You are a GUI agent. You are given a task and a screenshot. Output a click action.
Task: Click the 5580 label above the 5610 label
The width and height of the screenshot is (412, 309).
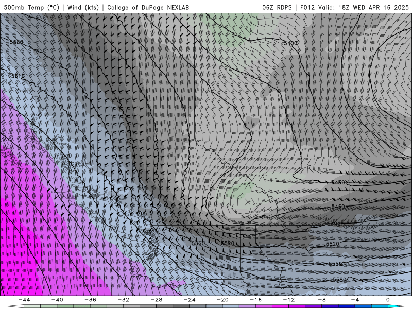[x=16, y=42]
